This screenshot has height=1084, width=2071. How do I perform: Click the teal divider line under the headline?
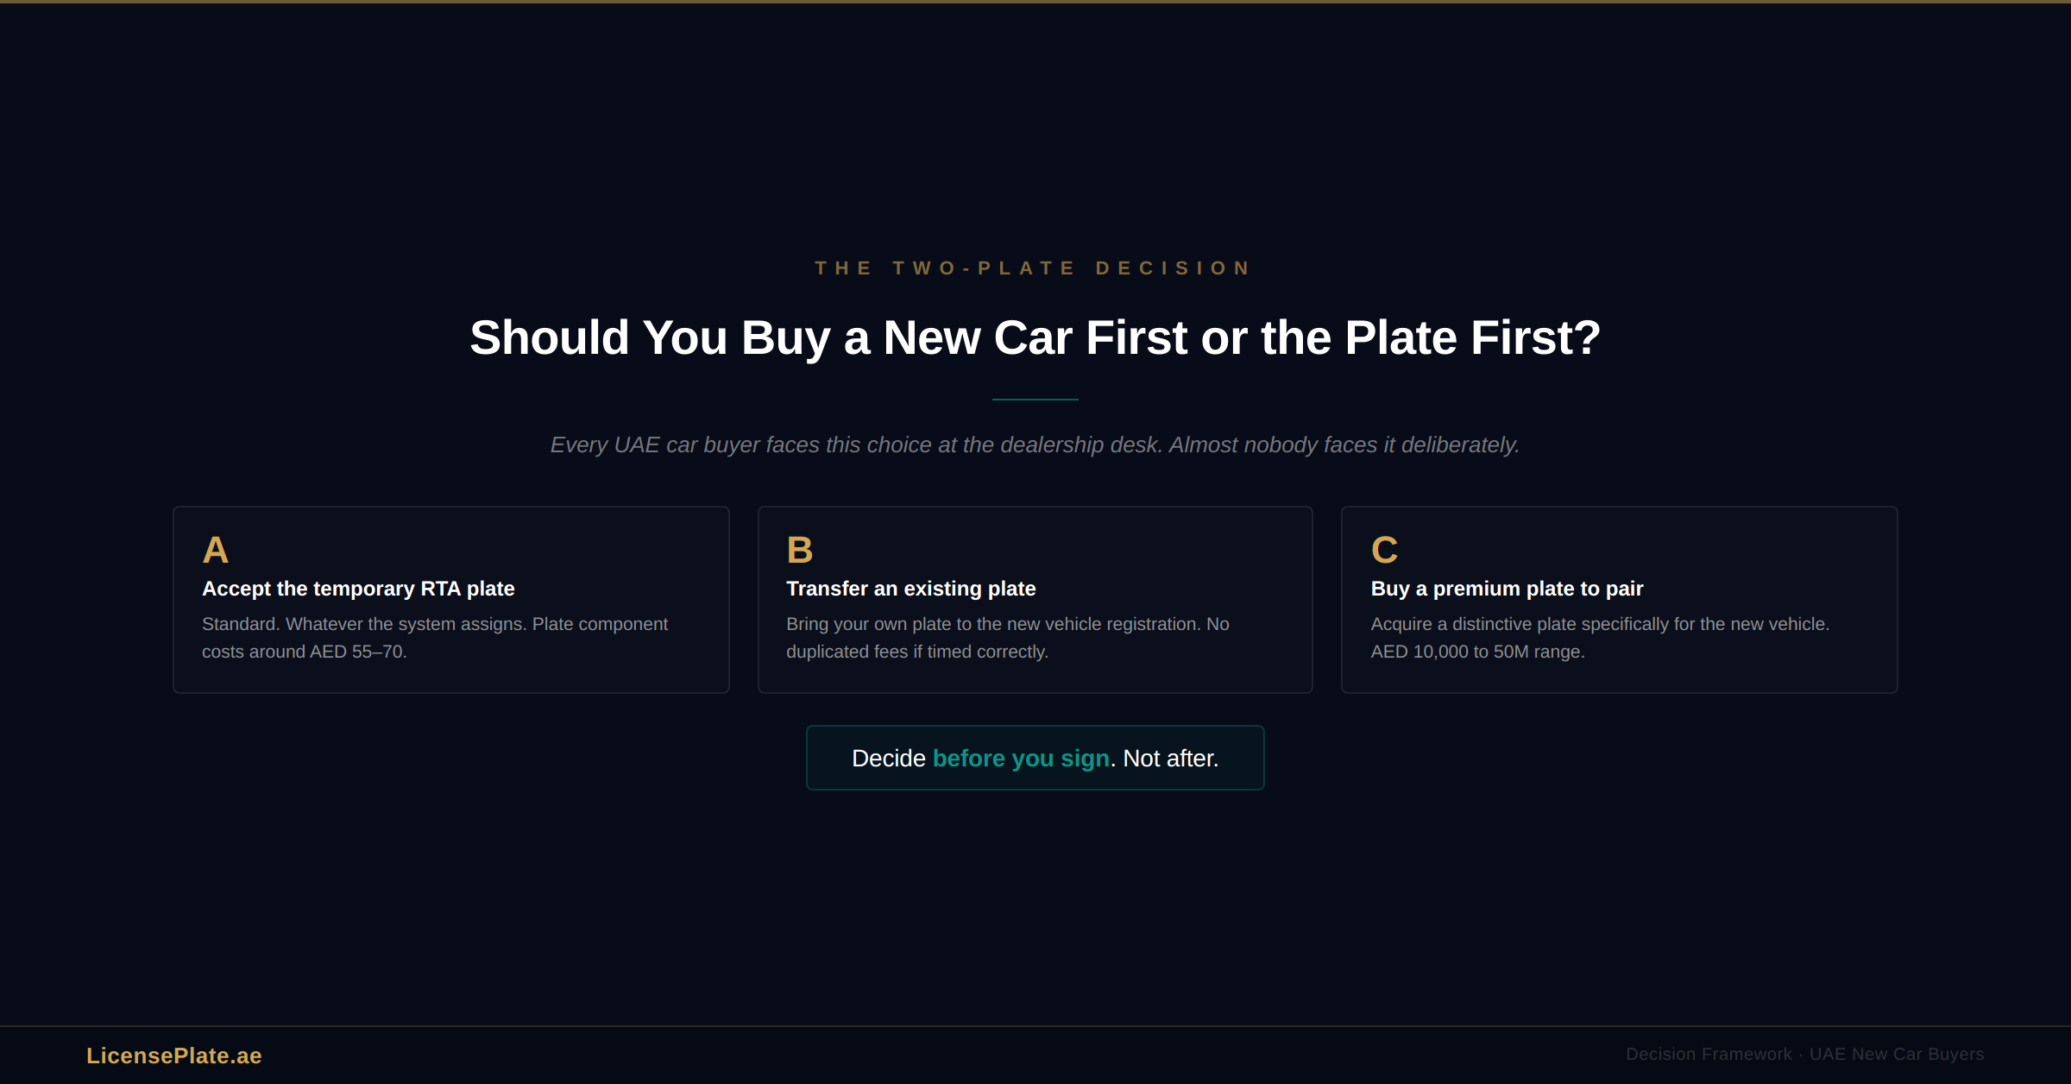(1035, 400)
